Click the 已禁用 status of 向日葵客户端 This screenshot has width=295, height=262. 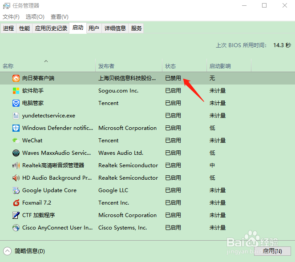(x=173, y=78)
